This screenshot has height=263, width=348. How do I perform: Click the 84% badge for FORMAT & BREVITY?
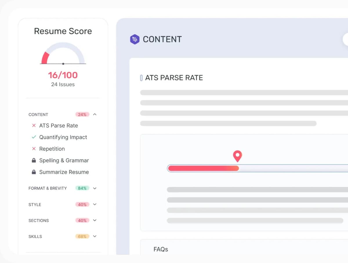pos(82,188)
